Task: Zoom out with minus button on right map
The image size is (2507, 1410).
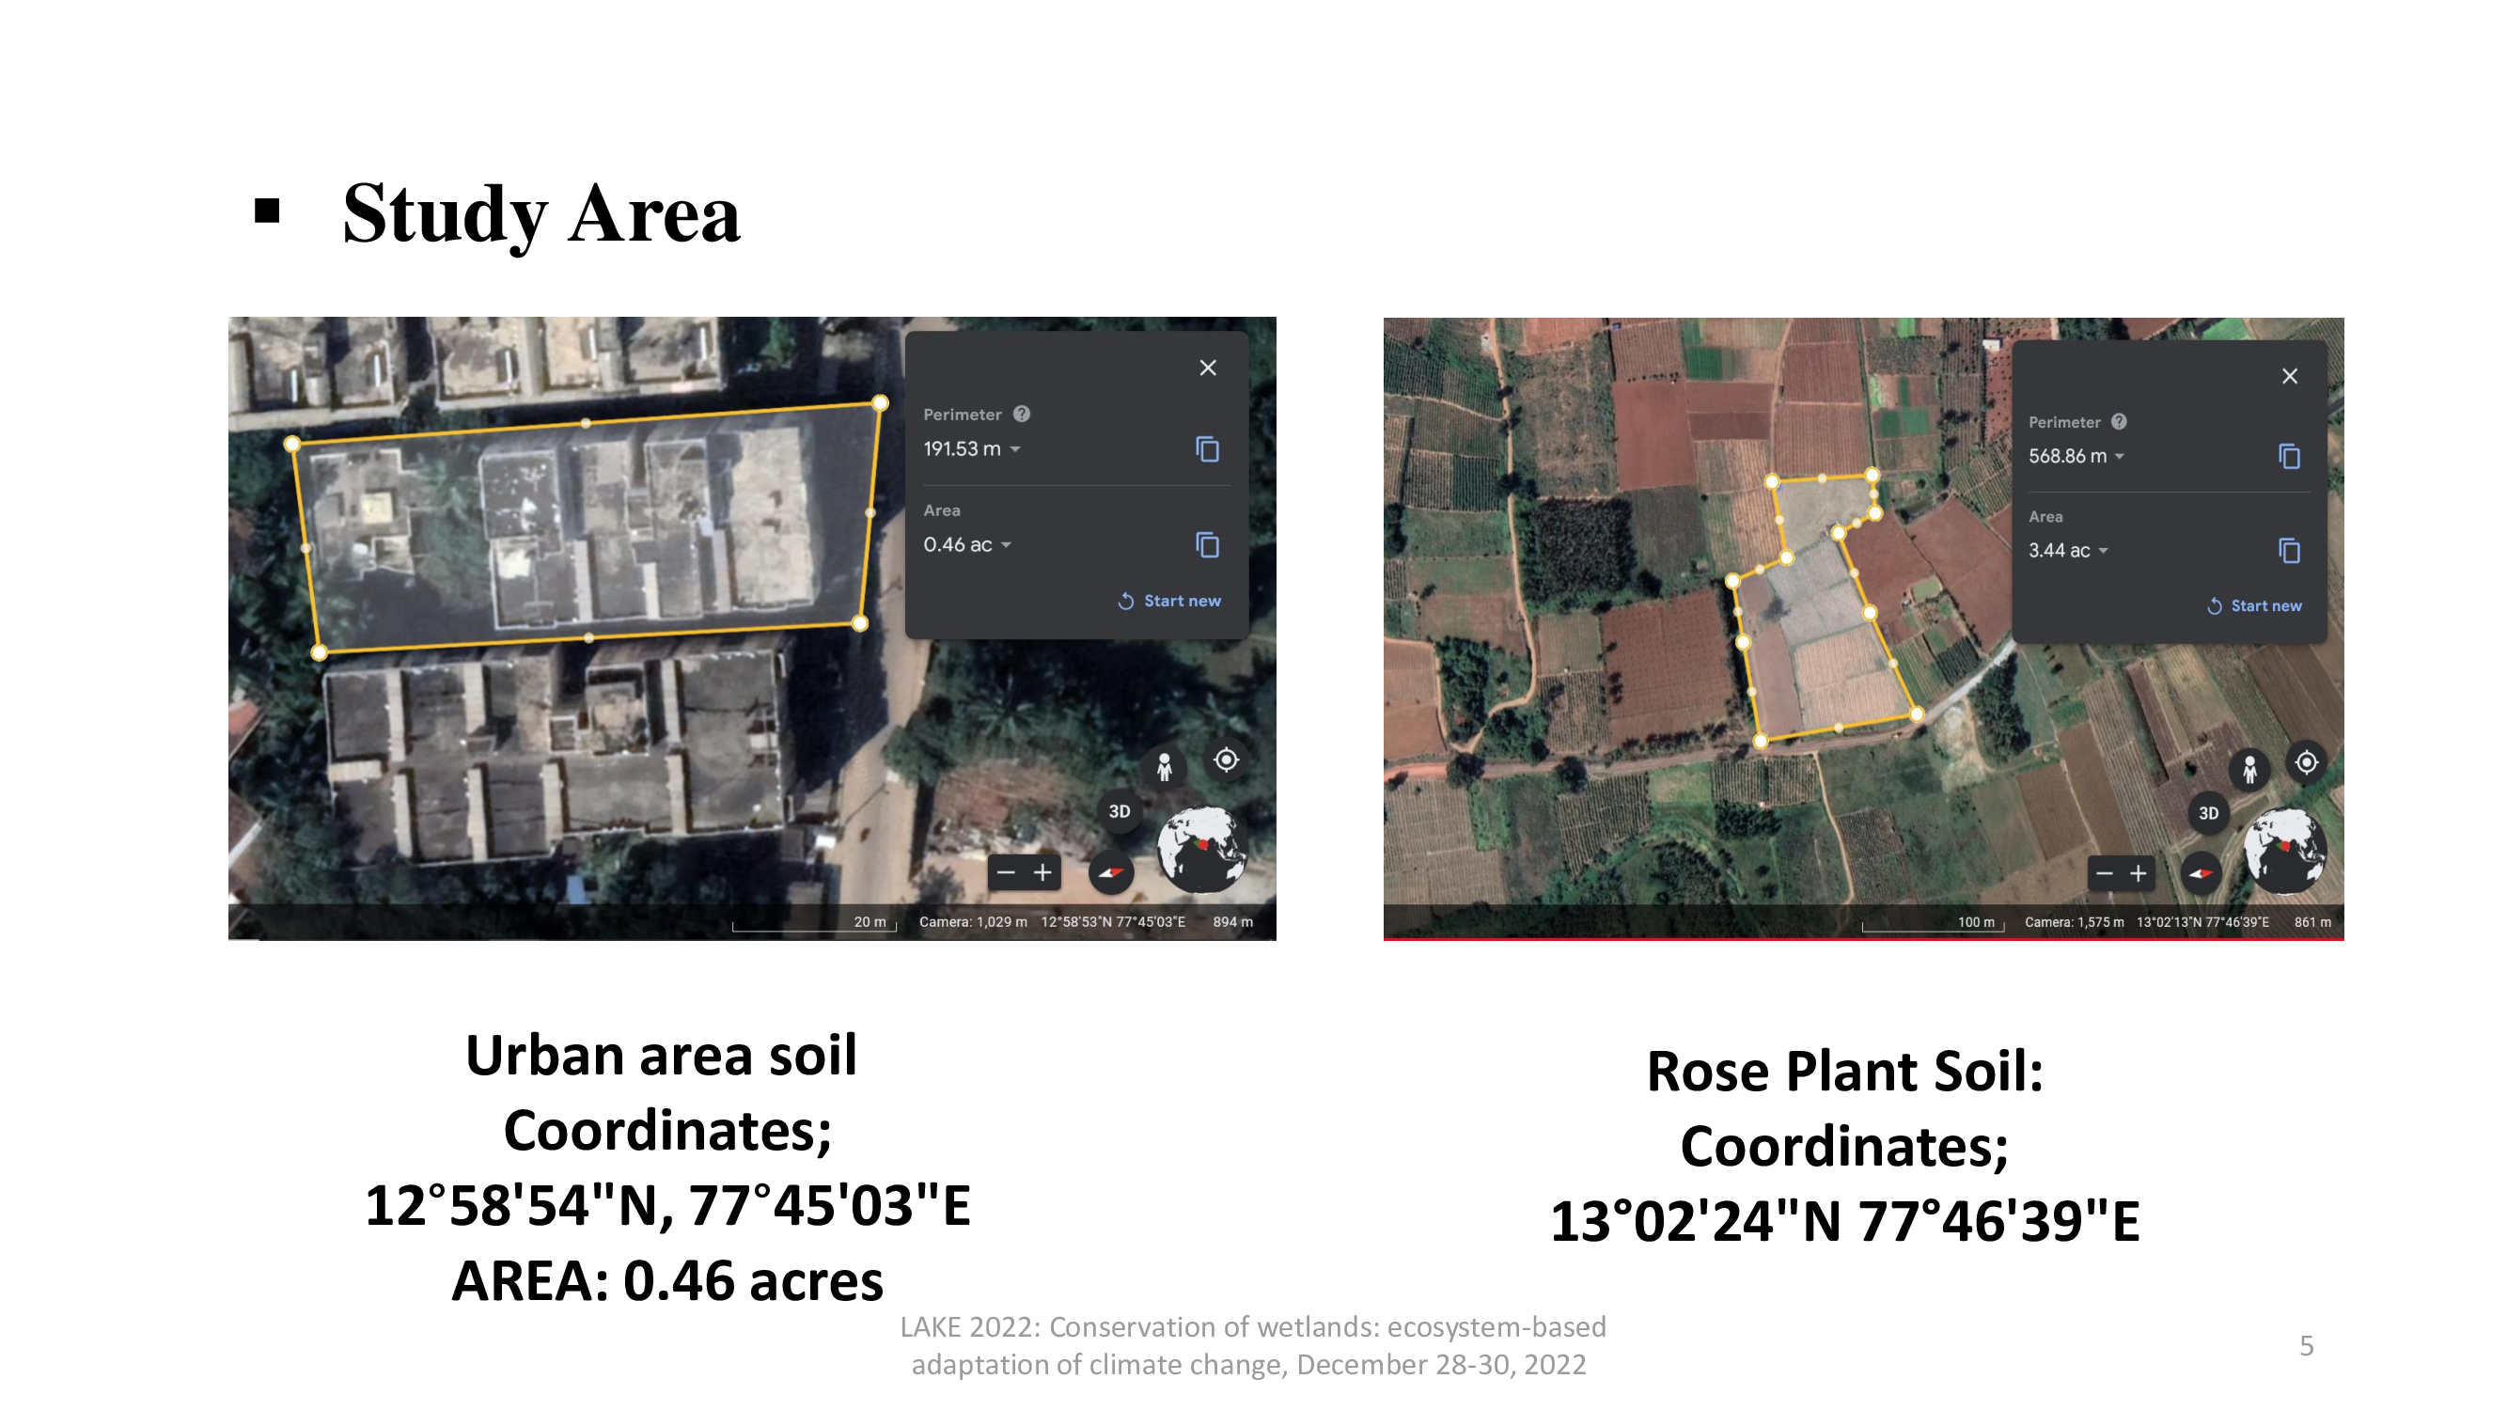Action: [2104, 874]
